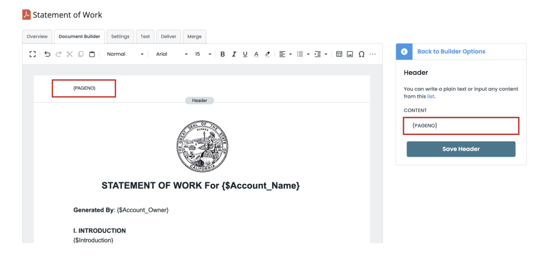Toggle italic formatting
The image size is (546, 264).
point(234,54)
